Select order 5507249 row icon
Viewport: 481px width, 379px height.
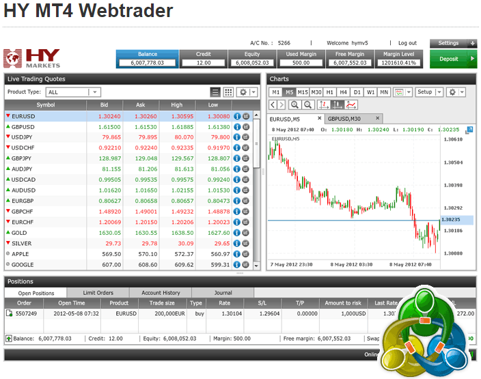click(x=9, y=313)
